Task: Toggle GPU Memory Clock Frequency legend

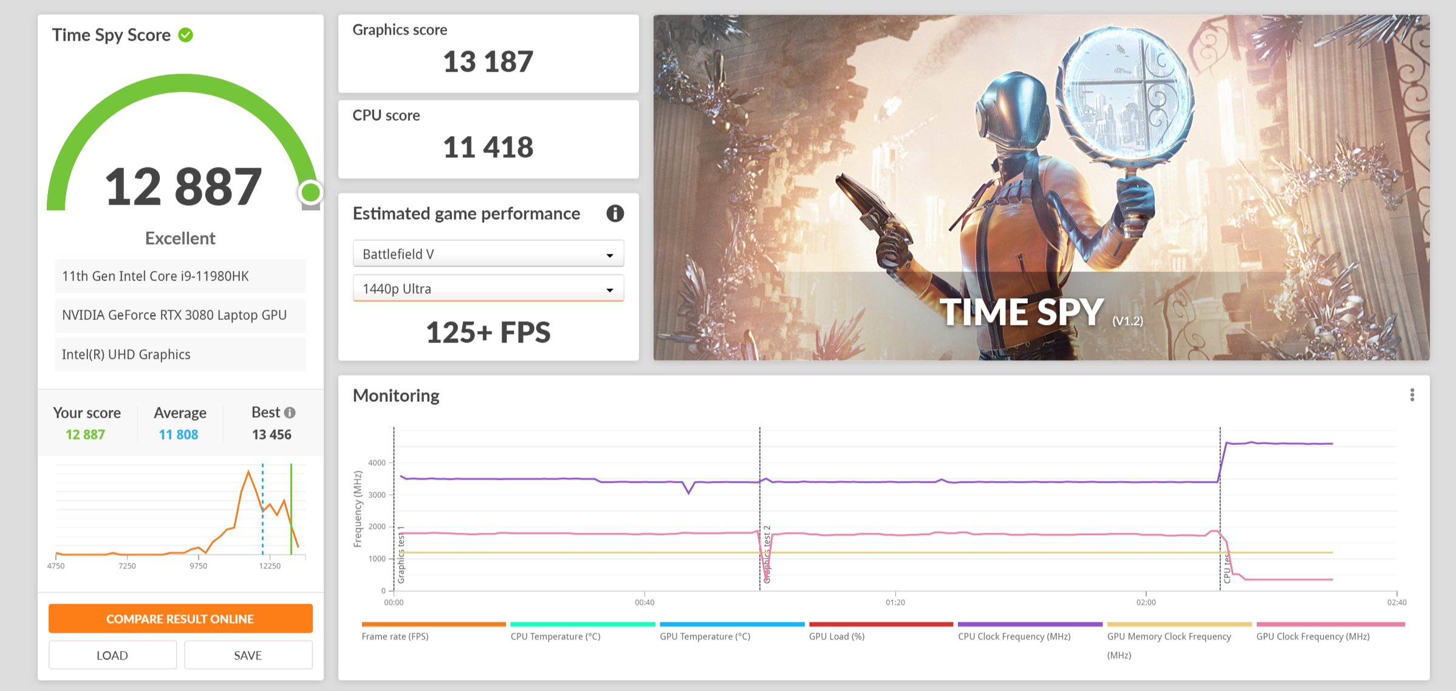Action: (1169, 636)
